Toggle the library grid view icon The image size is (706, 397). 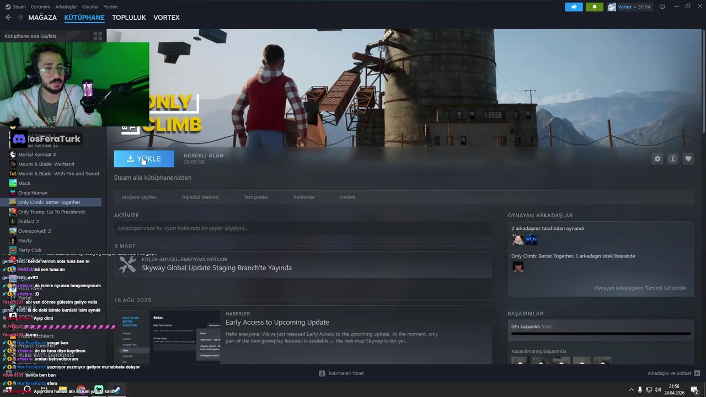[x=98, y=36]
